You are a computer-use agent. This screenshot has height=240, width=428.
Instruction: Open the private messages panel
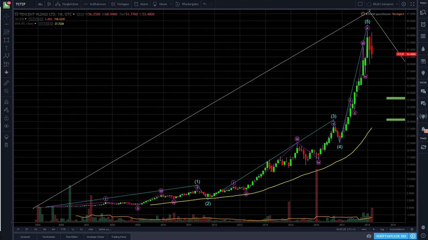coord(423,104)
